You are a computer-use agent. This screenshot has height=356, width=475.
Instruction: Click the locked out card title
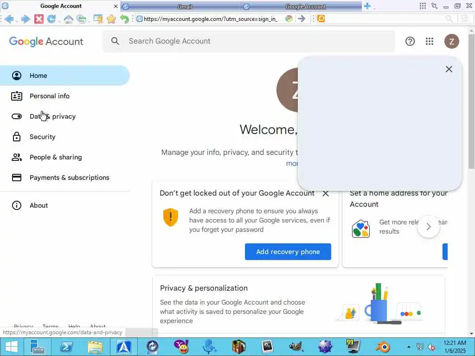click(x=237, y=193)
